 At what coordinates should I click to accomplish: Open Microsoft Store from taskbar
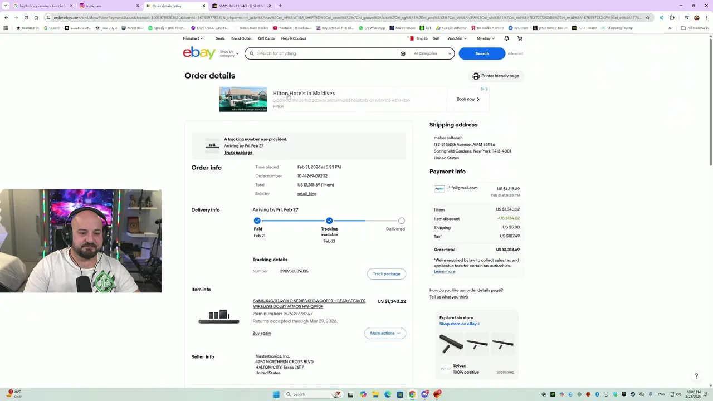point(400,394)
